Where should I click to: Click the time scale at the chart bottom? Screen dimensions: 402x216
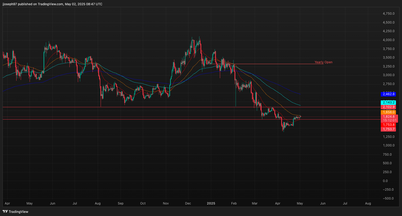coord(183,203)
